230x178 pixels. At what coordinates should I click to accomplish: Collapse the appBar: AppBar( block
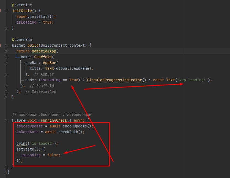click(6, 63)
